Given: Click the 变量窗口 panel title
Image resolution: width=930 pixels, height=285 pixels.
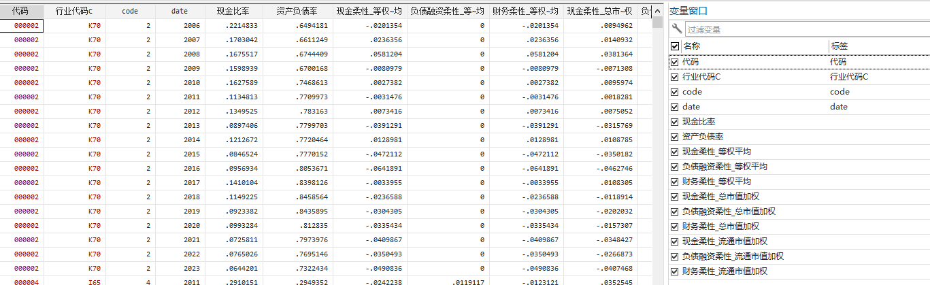Looking at the screenshot, I should [688, 11].
